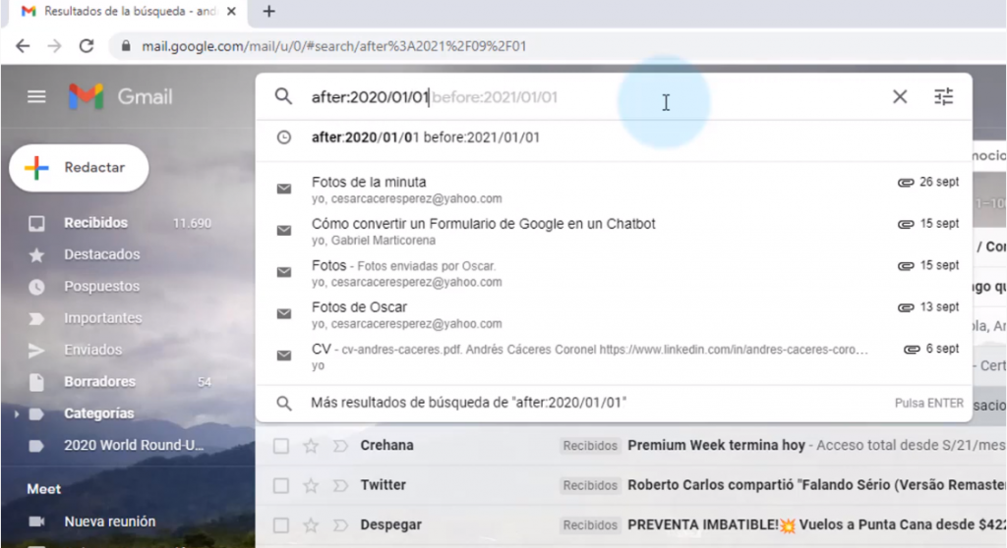Open the search options filter icon
This screenshot has height=548, width=1007.
[x=943, y=96]
